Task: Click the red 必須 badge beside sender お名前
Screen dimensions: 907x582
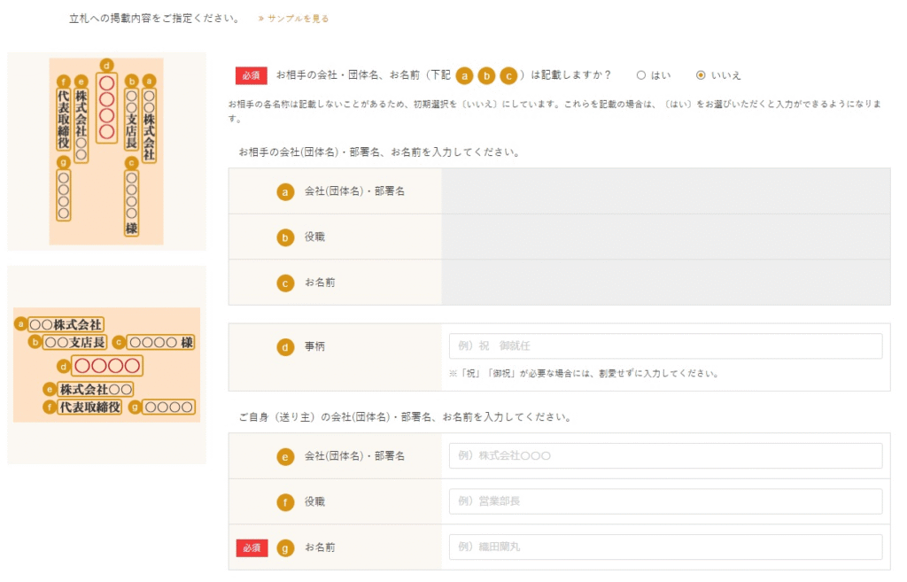Action: 252,548
